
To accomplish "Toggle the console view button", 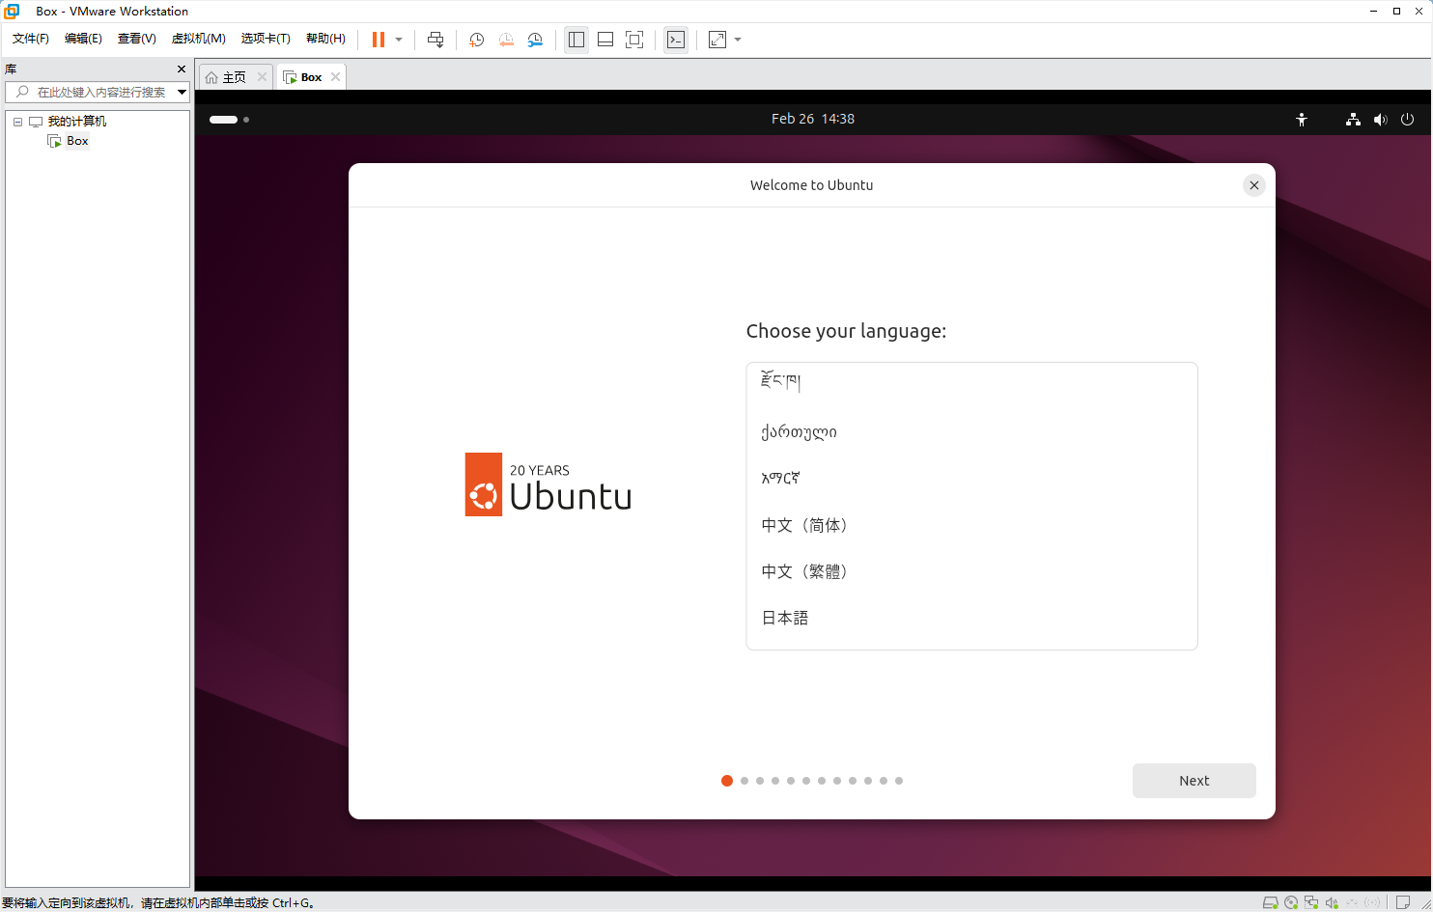I will point(676,40).
